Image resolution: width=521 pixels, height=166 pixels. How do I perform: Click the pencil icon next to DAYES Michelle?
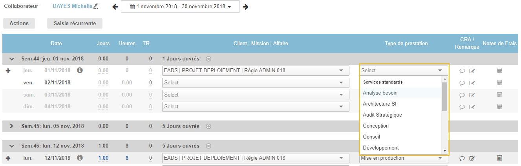point(96,6)
